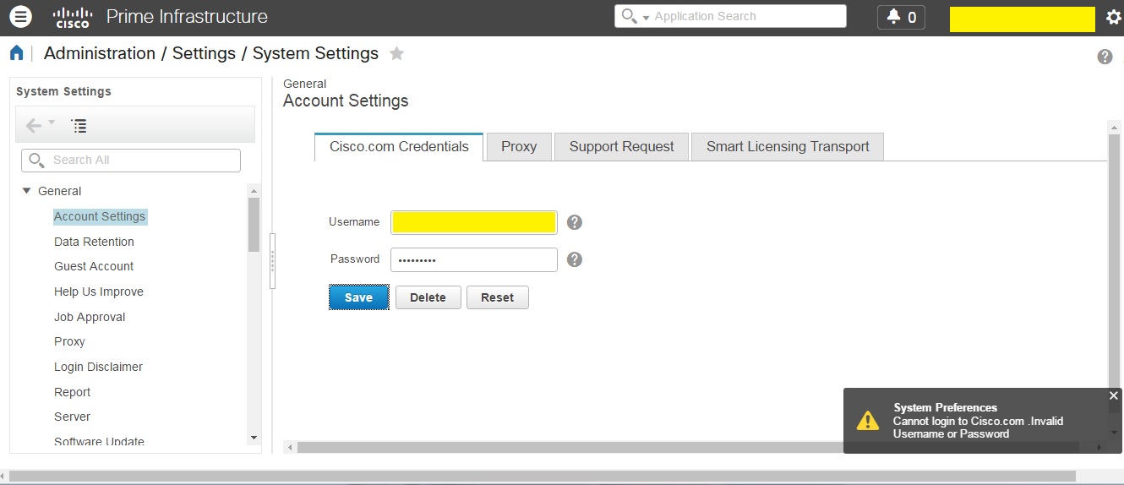Open Smart Licensing Transport tab
This screenshot has height=485, width=1124.
tap(788, 146)
